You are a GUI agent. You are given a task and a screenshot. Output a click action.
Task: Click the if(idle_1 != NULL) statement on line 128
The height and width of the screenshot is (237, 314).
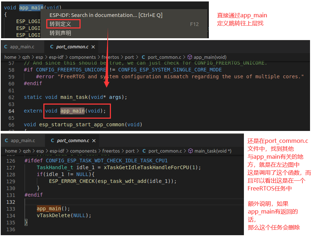coord(65,174)
